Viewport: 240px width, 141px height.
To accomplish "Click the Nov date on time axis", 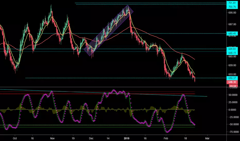I will [52, 138].
